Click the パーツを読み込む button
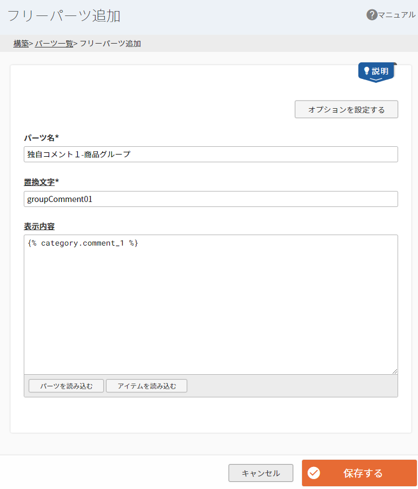The image size is (418, 489). (x=66, y=386)
